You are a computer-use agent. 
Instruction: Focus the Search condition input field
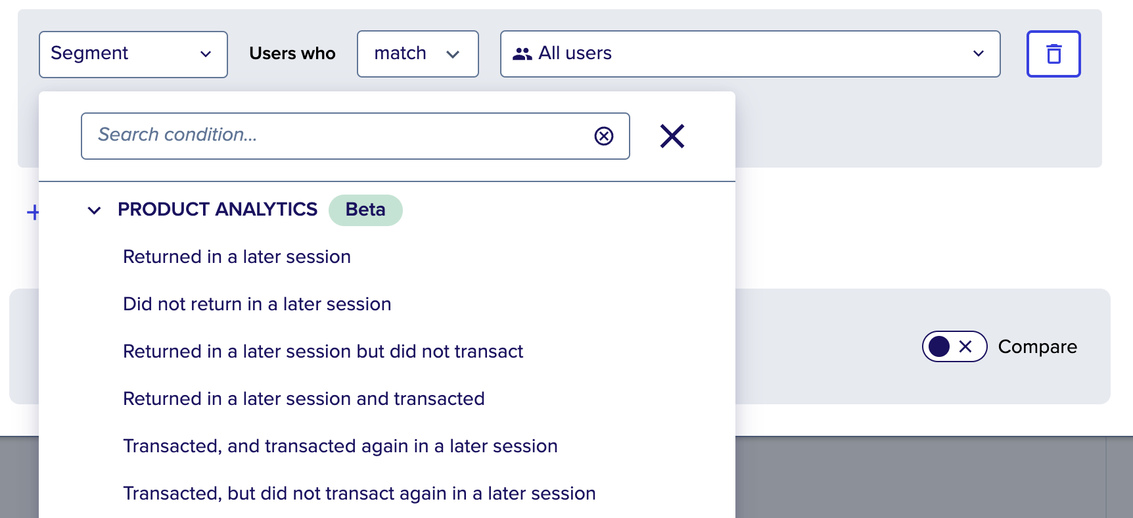[x=335, y=136]
